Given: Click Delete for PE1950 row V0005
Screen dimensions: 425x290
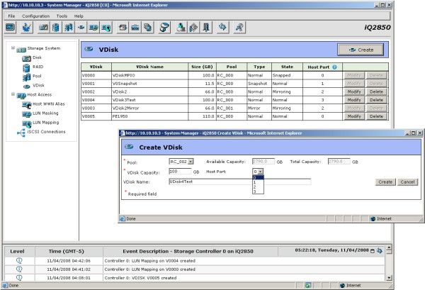Looking at the screenshot, I should pyautogui.click(x=377, y=116).
